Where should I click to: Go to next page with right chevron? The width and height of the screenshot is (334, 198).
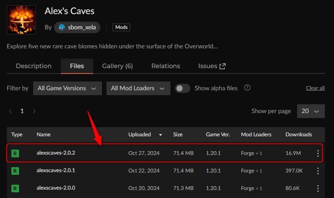(34, 111)
